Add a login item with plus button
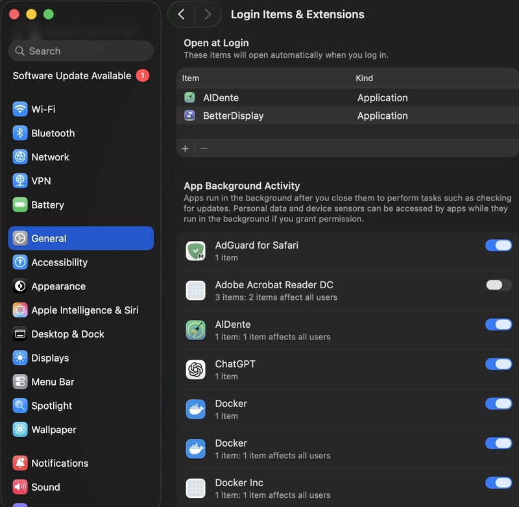 pyautogui.click(x=186, y=149)
